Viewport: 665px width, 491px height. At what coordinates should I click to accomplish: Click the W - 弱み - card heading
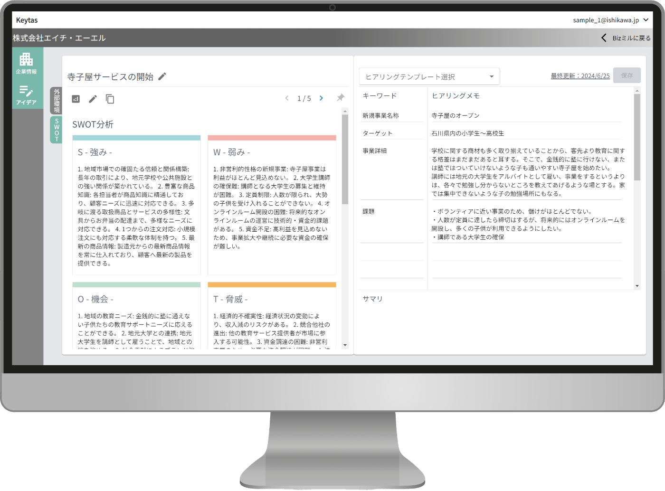coord(232,152)
